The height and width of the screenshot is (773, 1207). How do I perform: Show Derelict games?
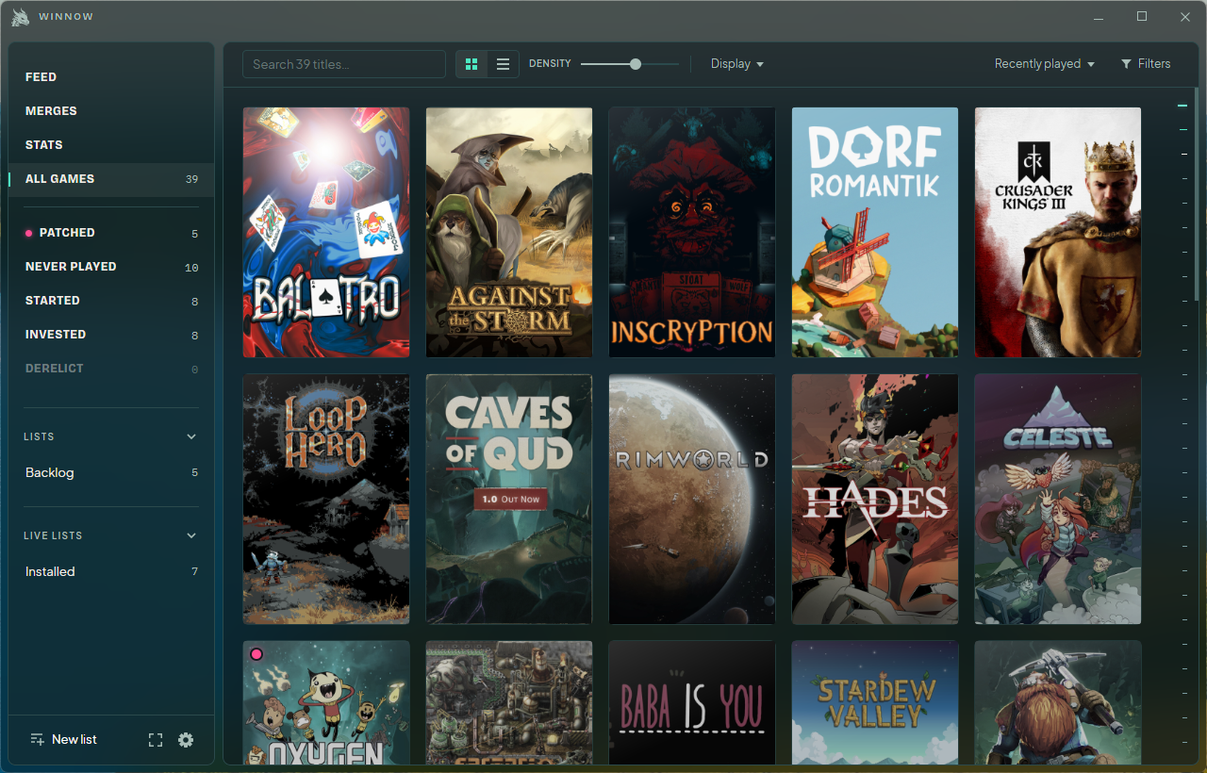[111, 369]
